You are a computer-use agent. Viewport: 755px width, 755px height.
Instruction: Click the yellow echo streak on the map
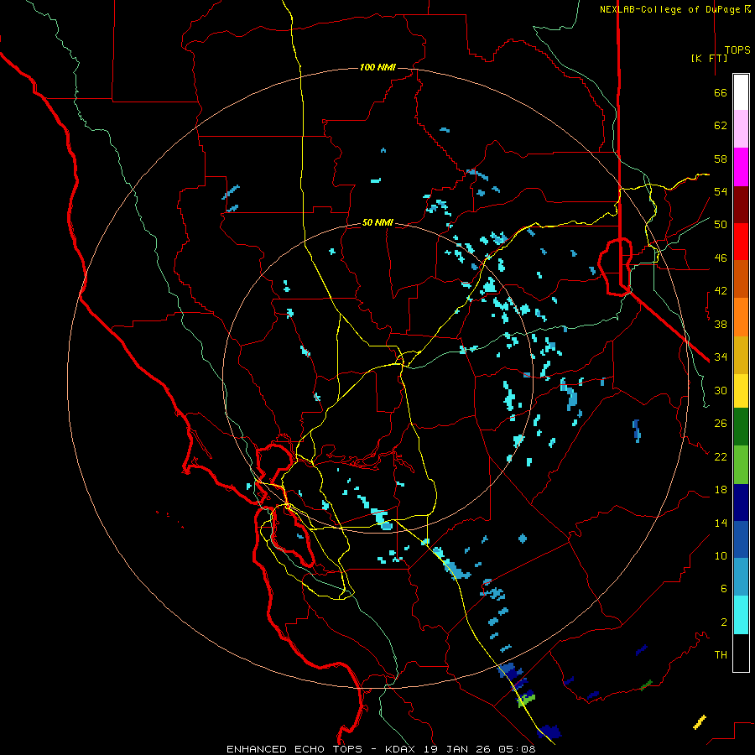[x=700, y=721]
